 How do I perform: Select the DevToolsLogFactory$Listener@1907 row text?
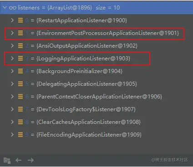[x=86, y=109]
